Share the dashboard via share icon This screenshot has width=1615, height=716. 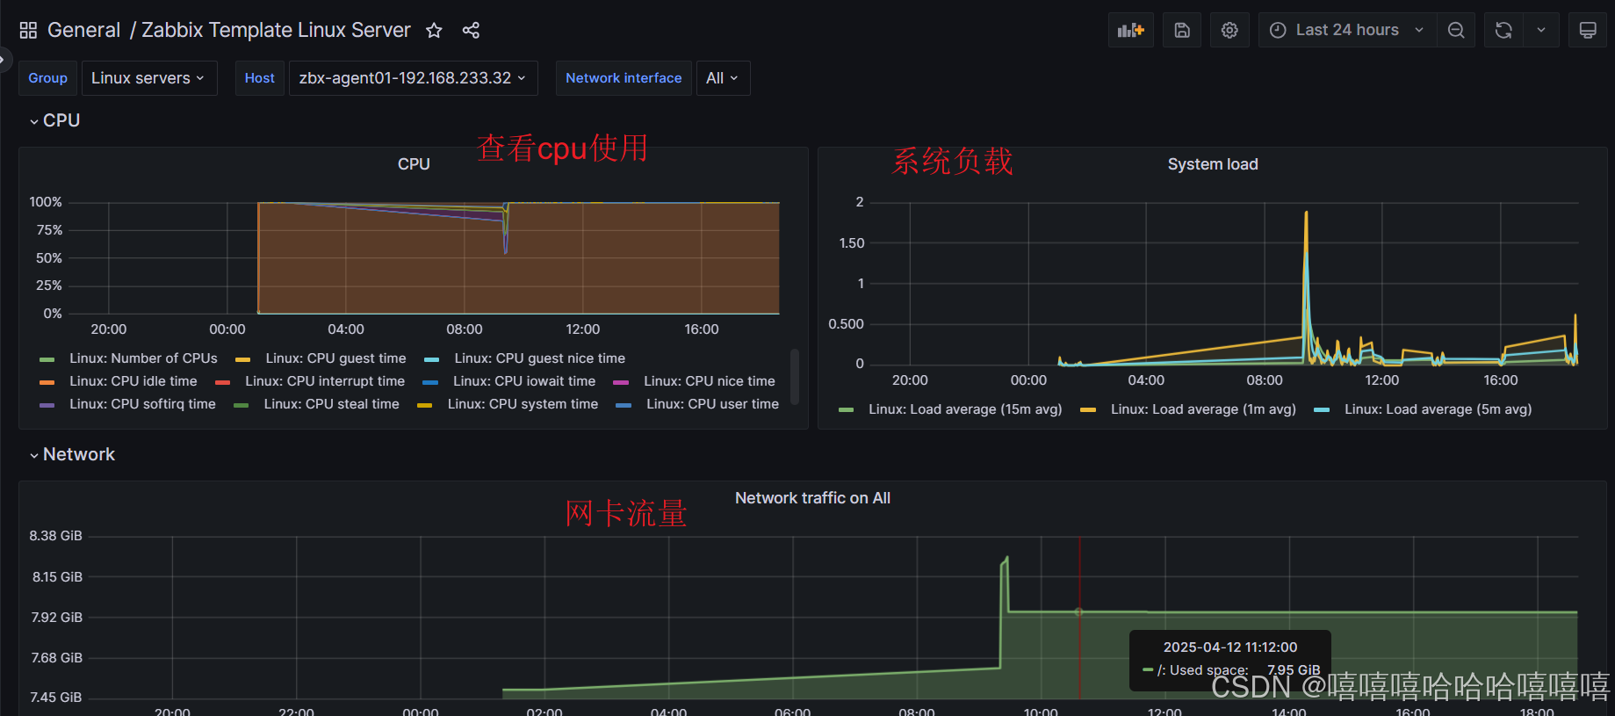[x=471, y=31]
